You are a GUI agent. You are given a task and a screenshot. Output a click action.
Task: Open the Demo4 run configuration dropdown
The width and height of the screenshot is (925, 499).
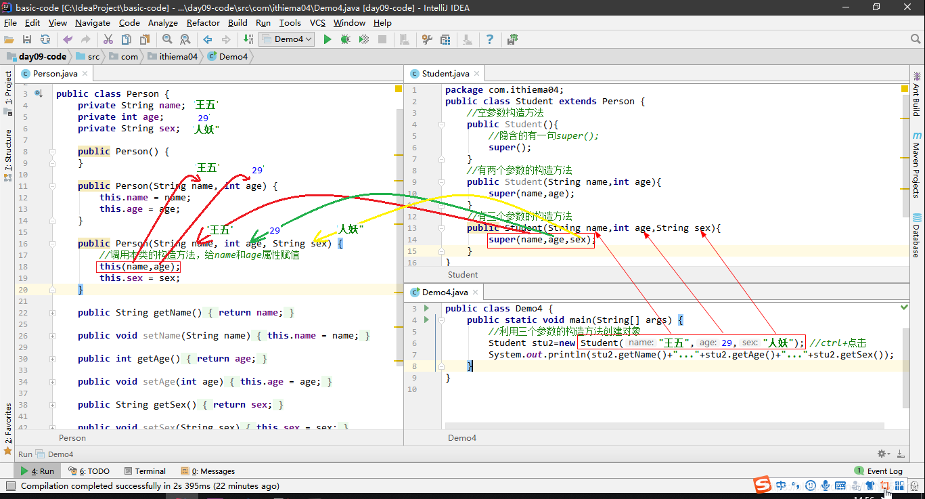point(287,39)
